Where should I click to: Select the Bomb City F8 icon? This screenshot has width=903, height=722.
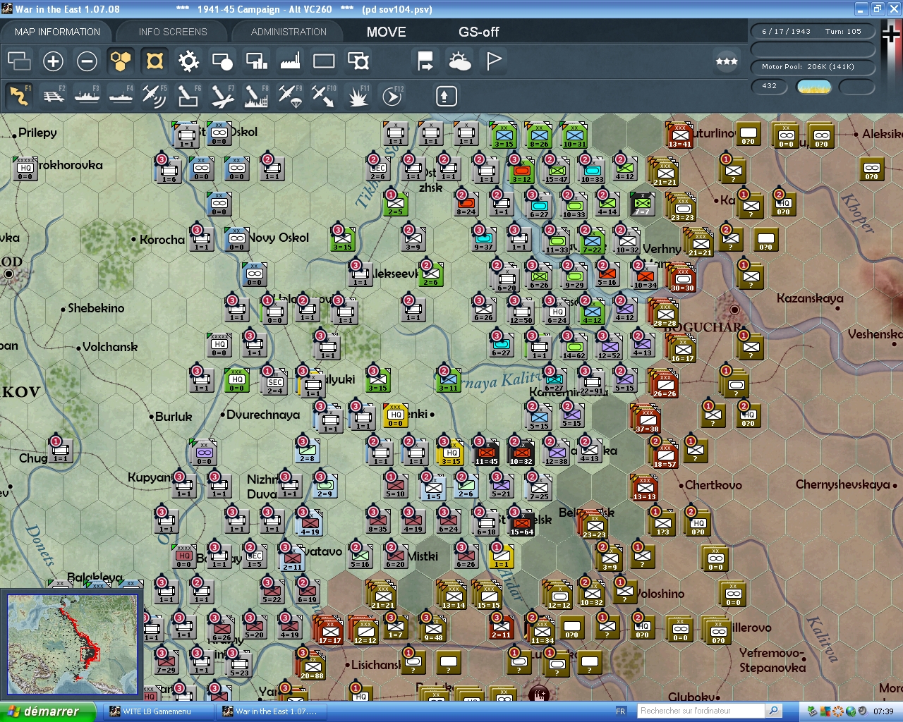(256, 95)
